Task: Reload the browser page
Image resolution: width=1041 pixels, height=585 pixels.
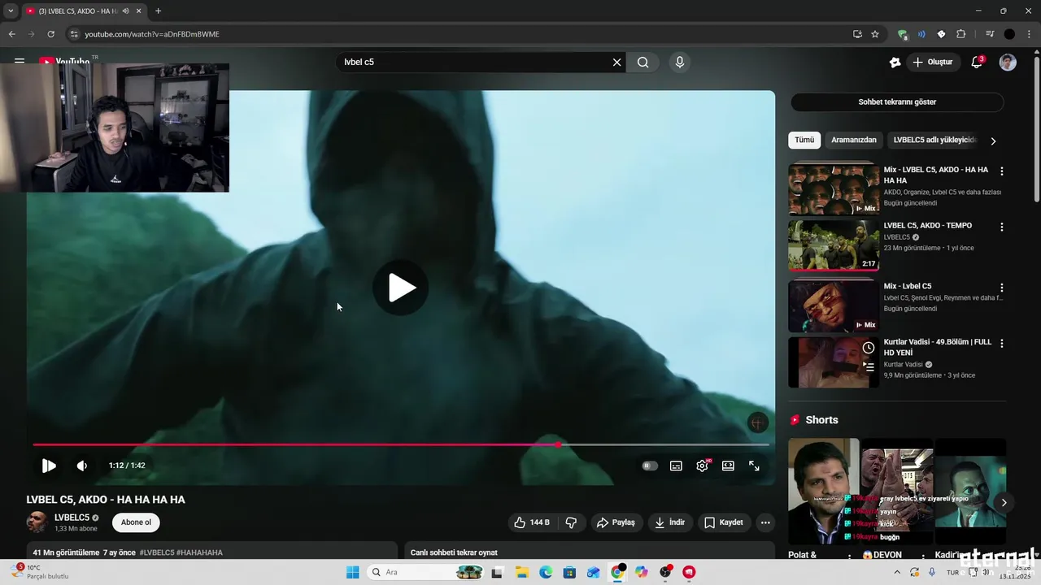Action: point(50,34)
